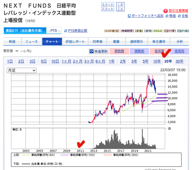Click the volume chart area

tap(88, 138)
